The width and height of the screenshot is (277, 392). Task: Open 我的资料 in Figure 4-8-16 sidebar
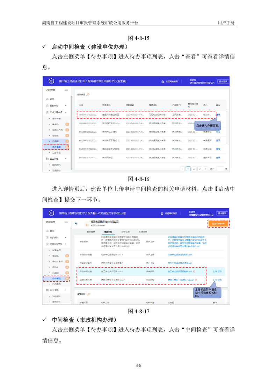[x=56, y=165]
